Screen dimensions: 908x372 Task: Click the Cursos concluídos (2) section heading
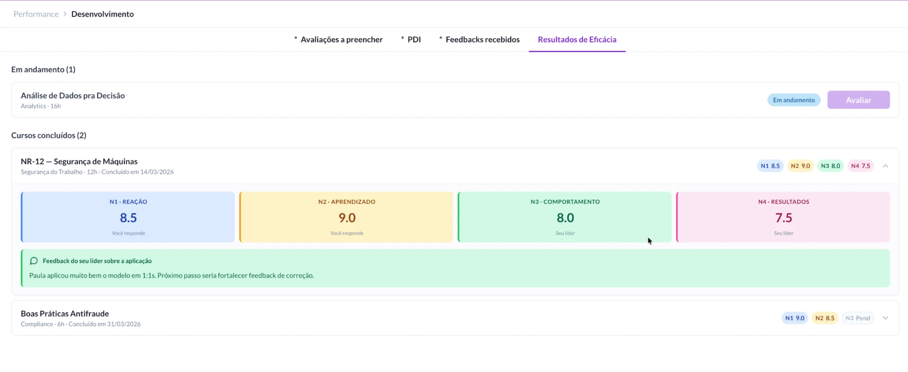point(49,135)
